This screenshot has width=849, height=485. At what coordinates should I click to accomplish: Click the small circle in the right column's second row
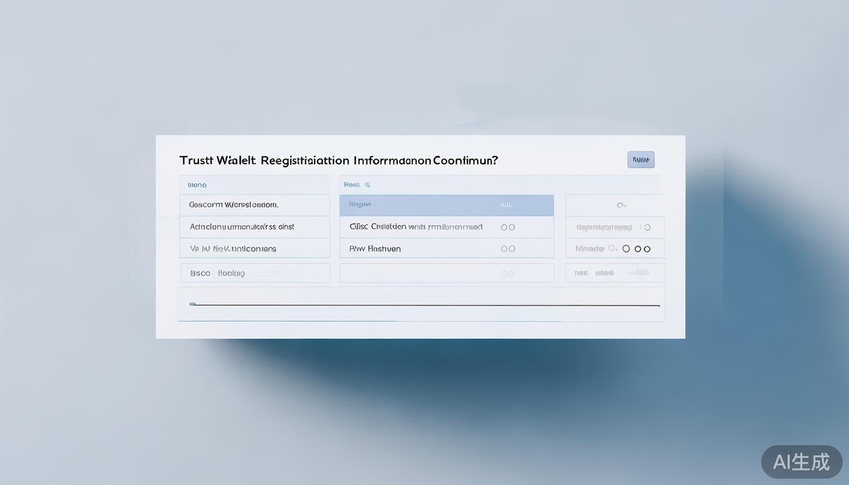pyautogui.click(x=647, y=227)
